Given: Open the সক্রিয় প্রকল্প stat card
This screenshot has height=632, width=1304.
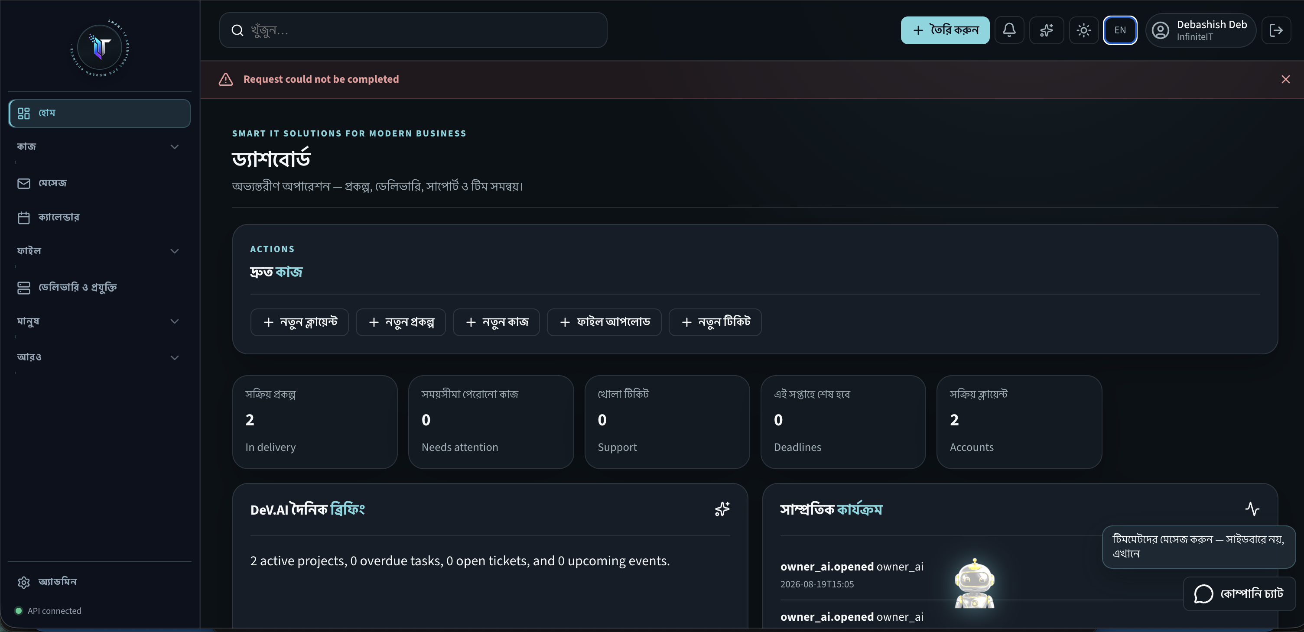Looking at the screenshot, I should (315, 422).
